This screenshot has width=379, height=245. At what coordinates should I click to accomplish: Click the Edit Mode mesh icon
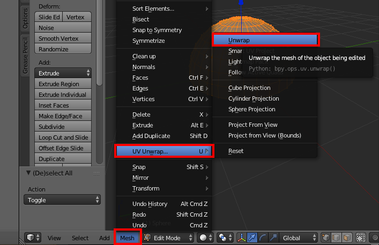147,238
